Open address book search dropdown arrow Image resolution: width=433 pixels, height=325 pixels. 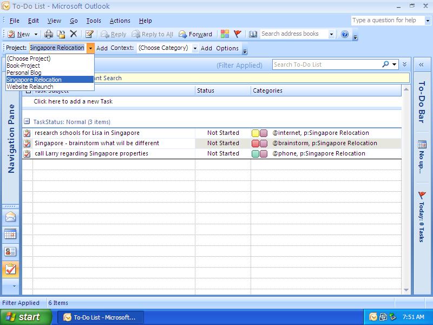point(331,34)
